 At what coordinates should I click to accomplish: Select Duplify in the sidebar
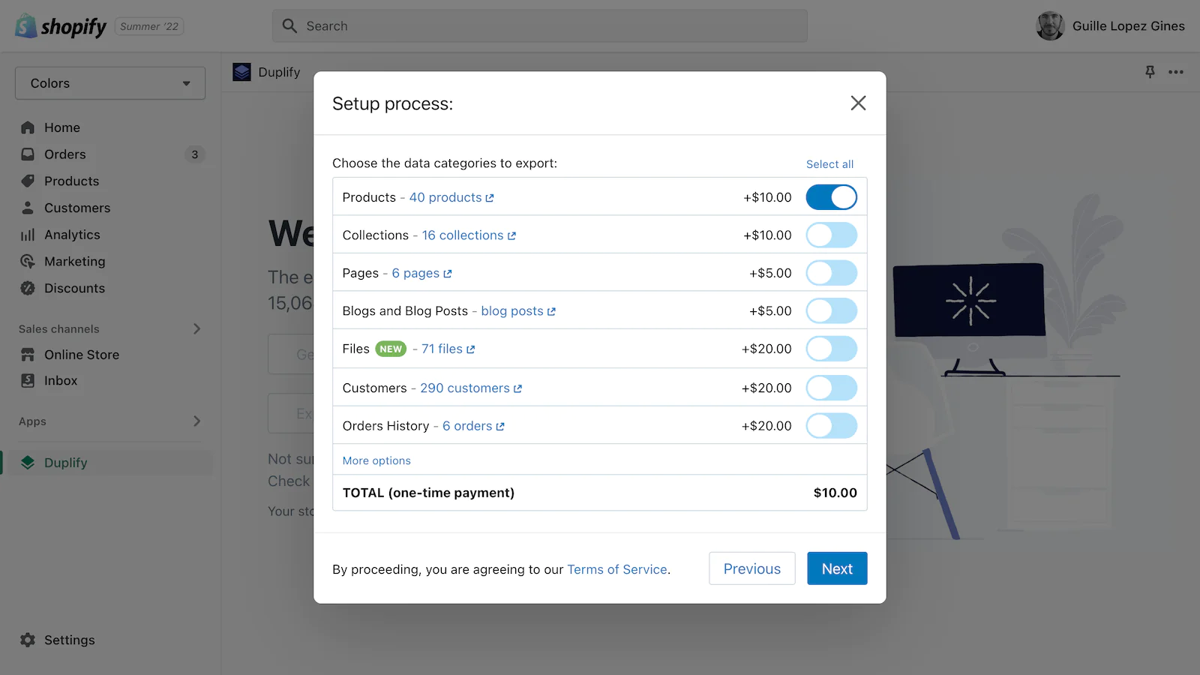point(66,463)
